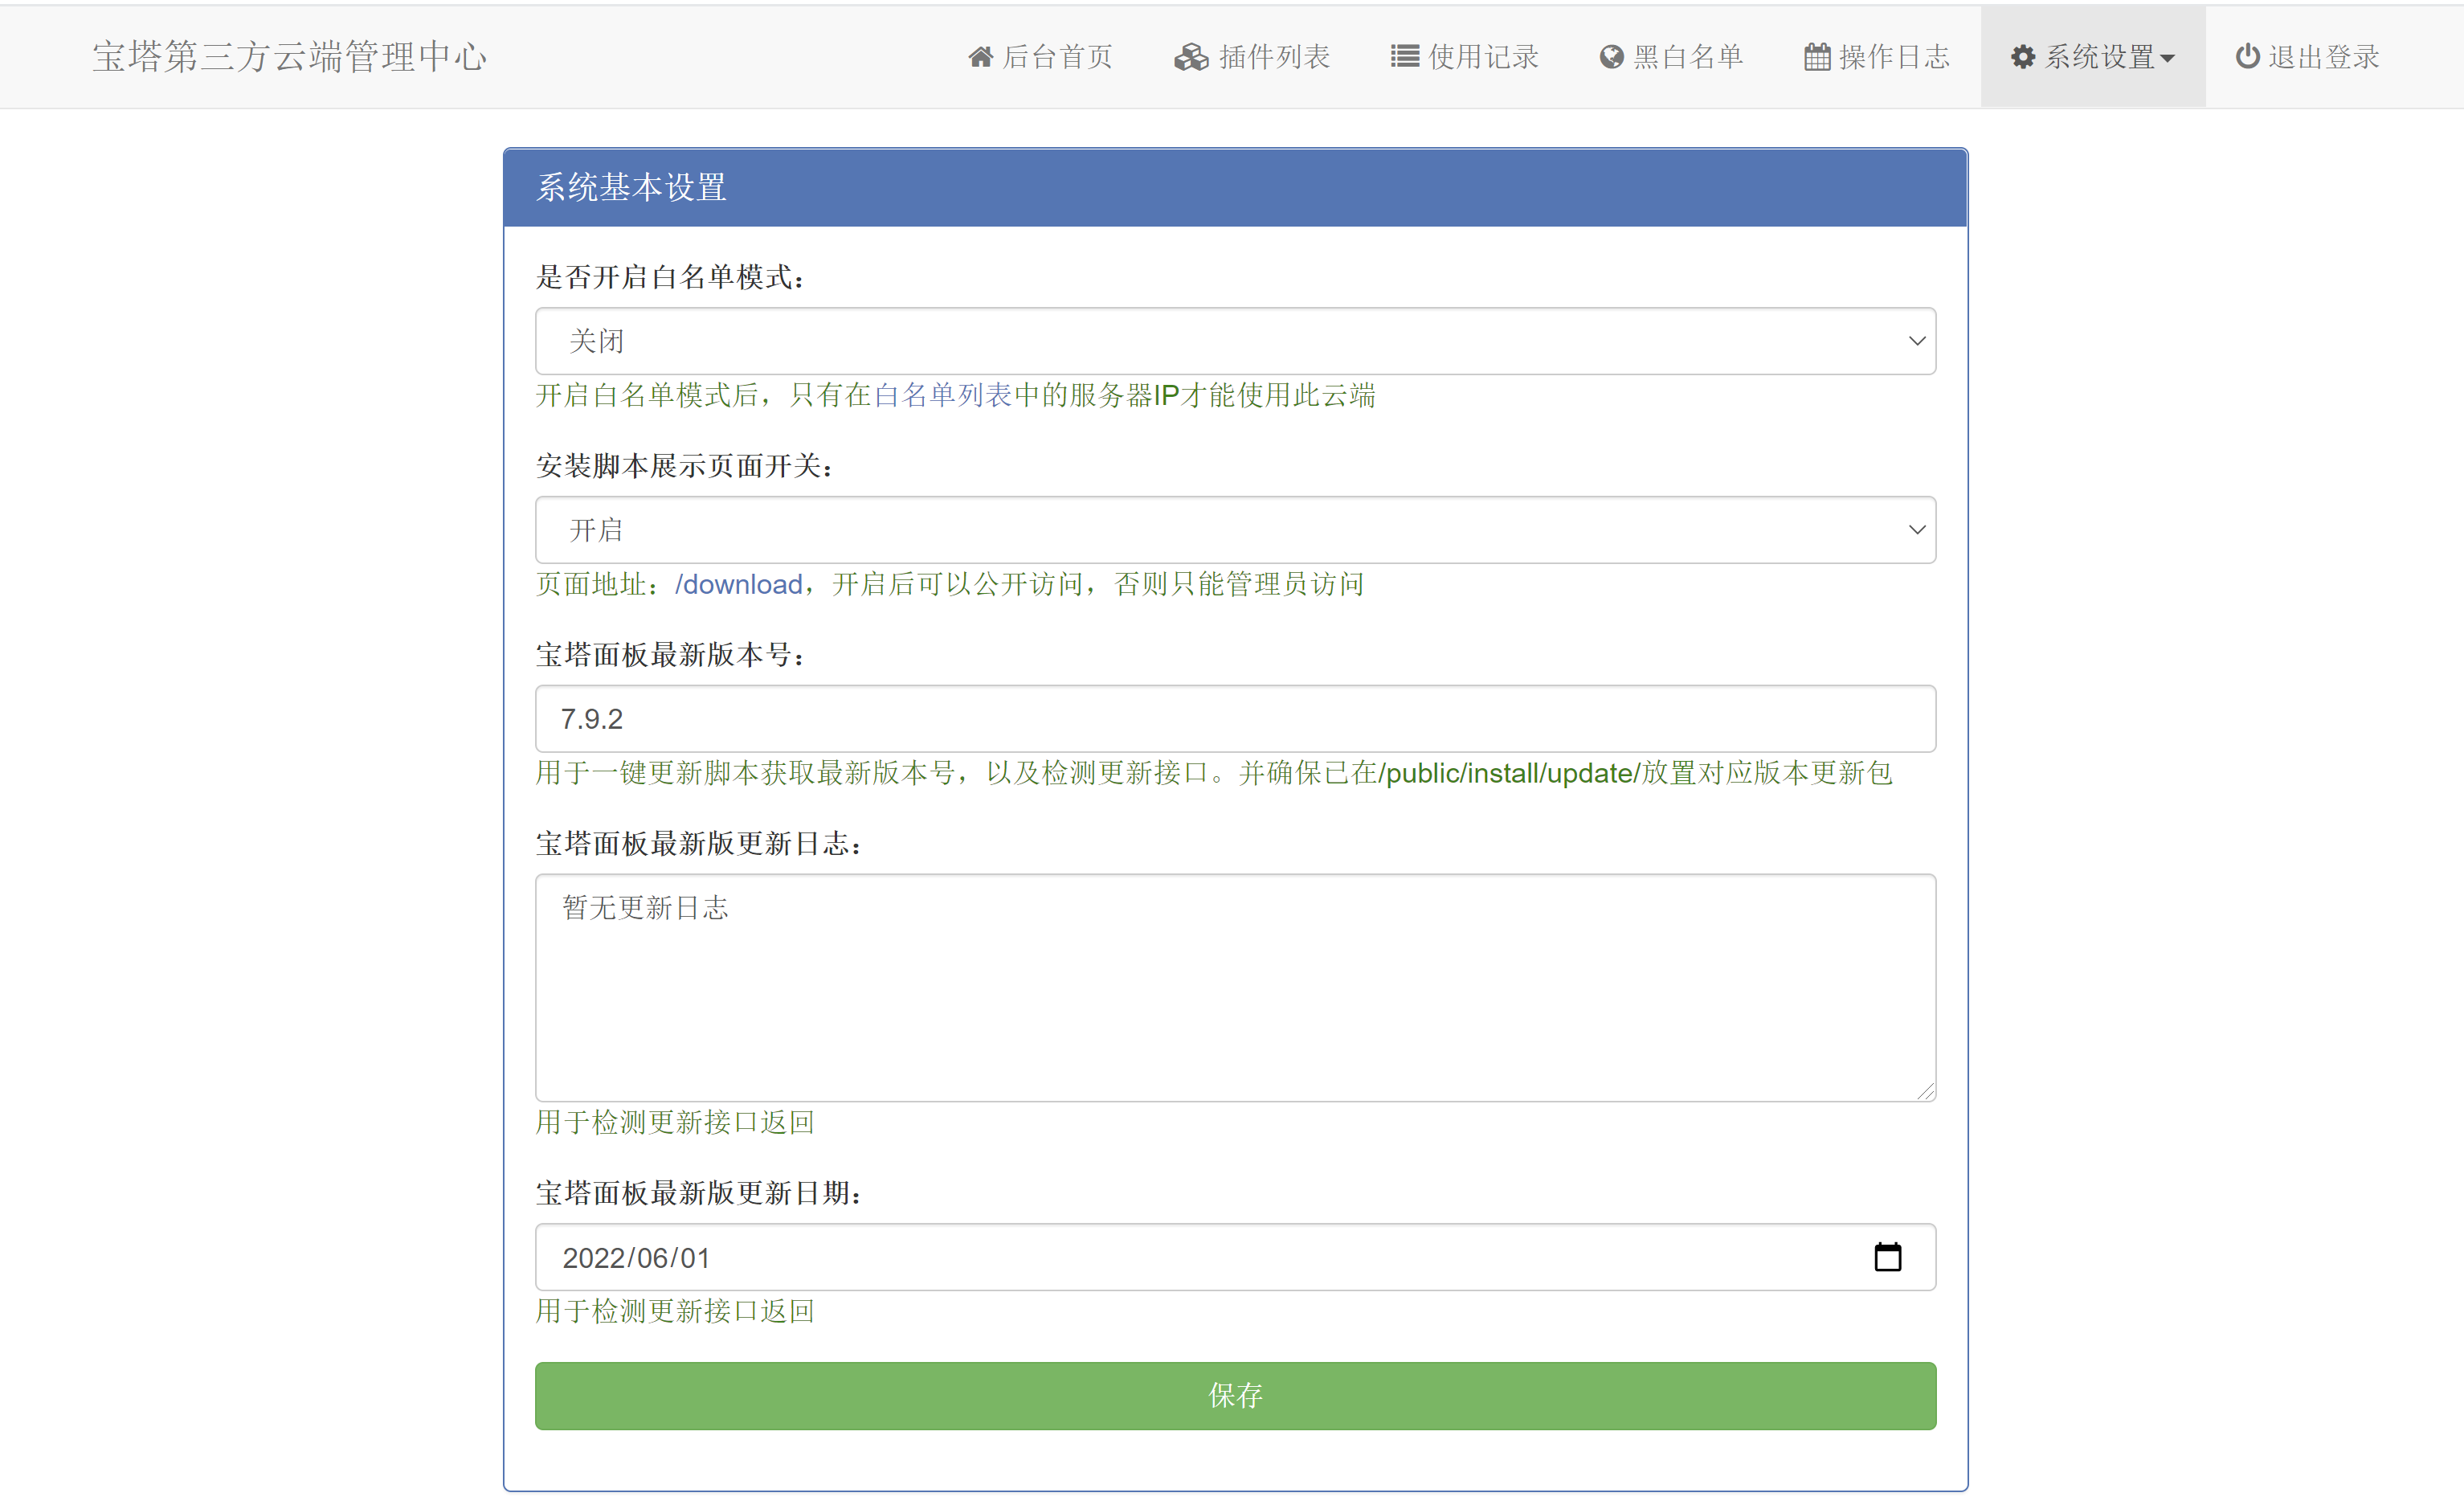The height and width of the screenshot is (1505, 2464).
Task: Open the 白名单模式 dropdown showing 关闭
Action: click(1235, 341)
